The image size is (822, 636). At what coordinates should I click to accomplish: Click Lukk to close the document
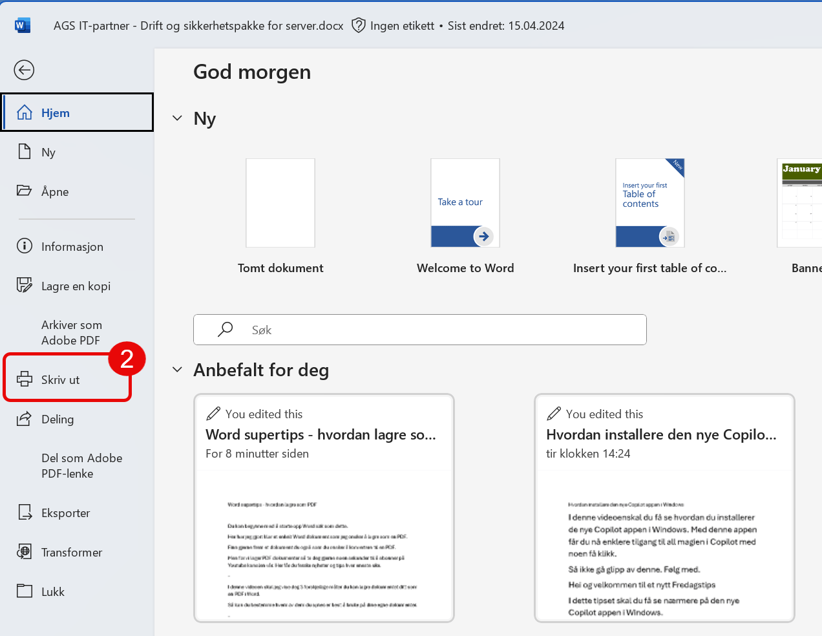click(78, 591)
